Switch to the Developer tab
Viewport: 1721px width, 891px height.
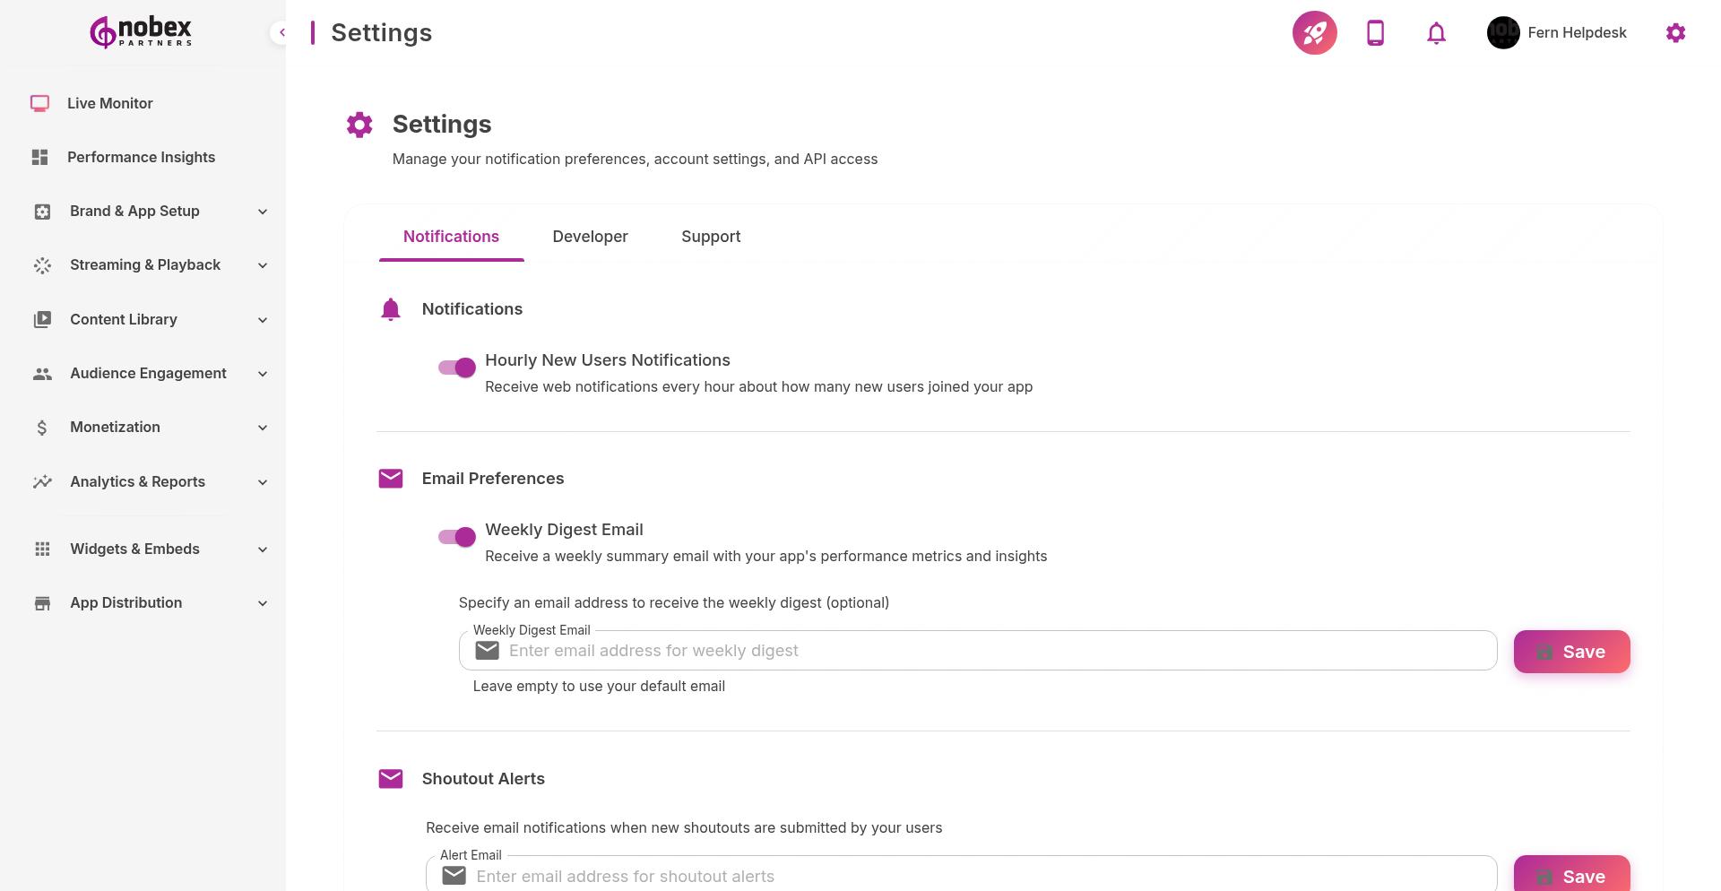coord(590,237)
